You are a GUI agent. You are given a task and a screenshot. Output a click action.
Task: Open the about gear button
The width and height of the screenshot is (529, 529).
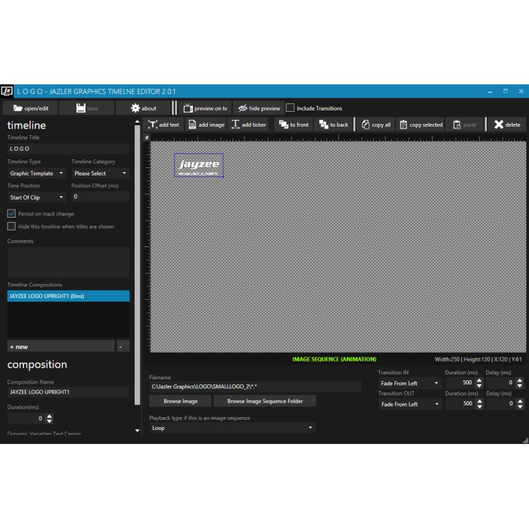[x=143, y=108]
